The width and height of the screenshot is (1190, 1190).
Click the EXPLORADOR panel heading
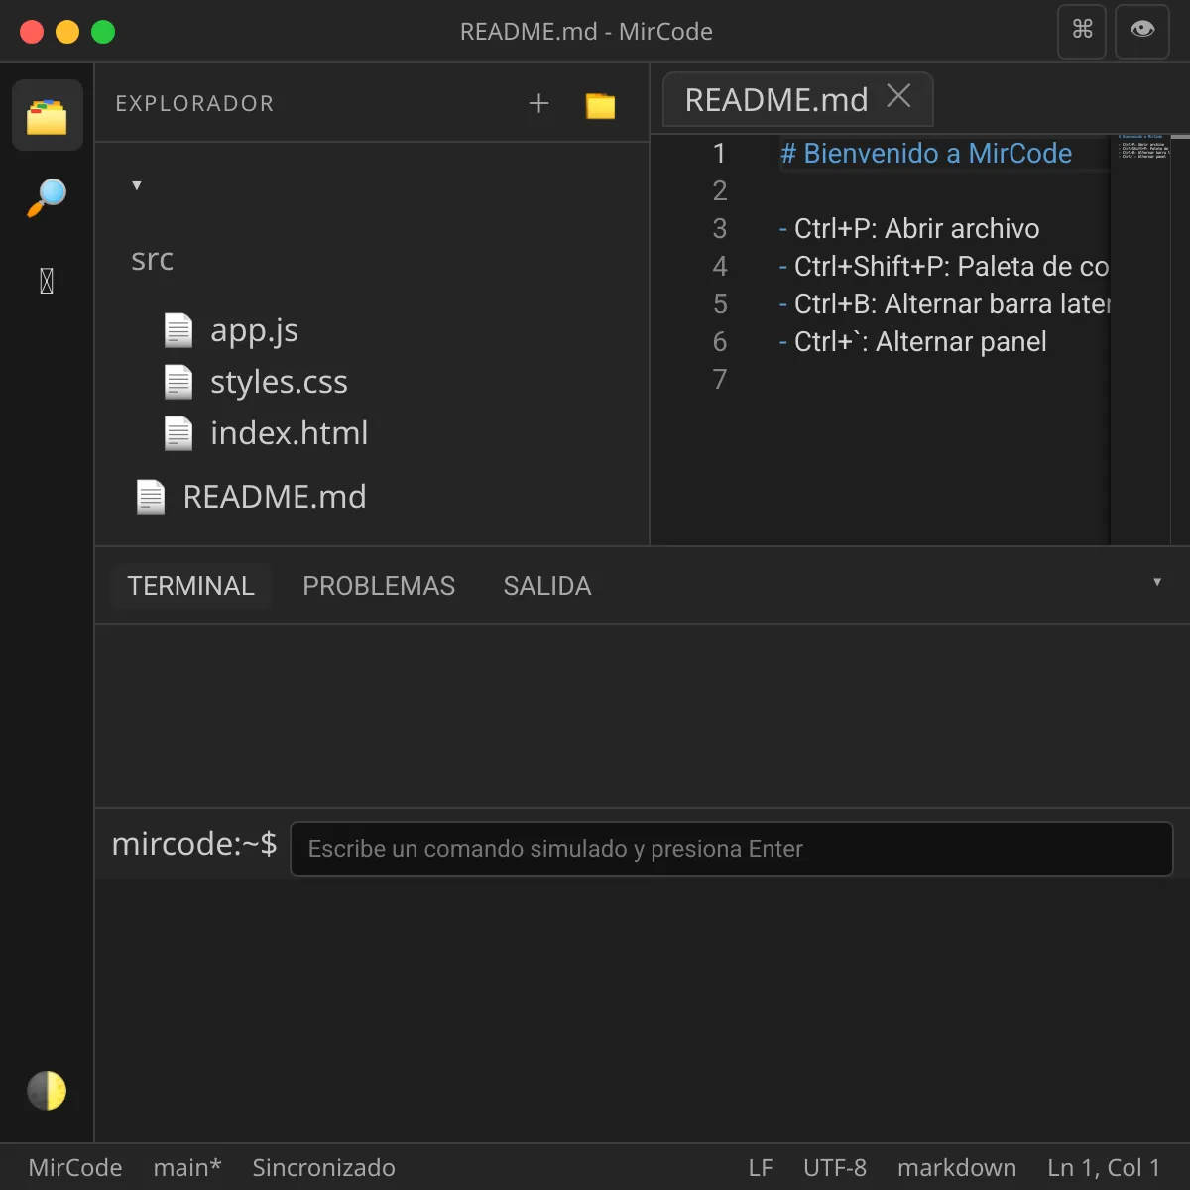click(x=194, y=103)
